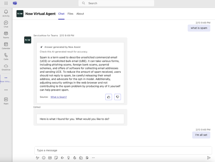Click 'Here is what I found for you' card
Viewport: 215px width, 162px height.
point(80,119)
